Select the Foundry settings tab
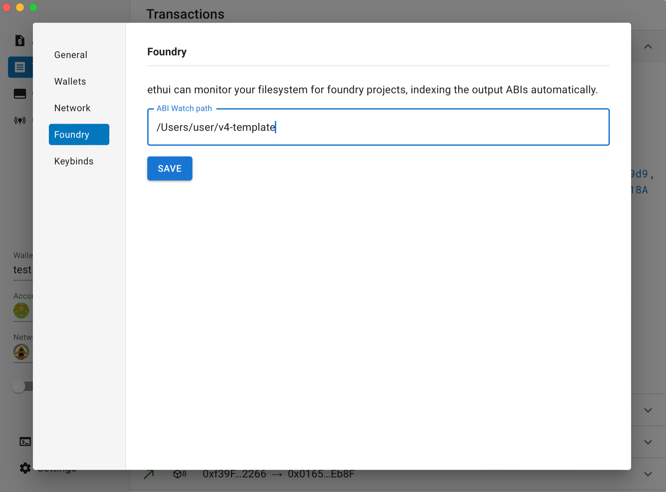Image resolution: width=666 pixels, height=492 pixels. point(79,134)
